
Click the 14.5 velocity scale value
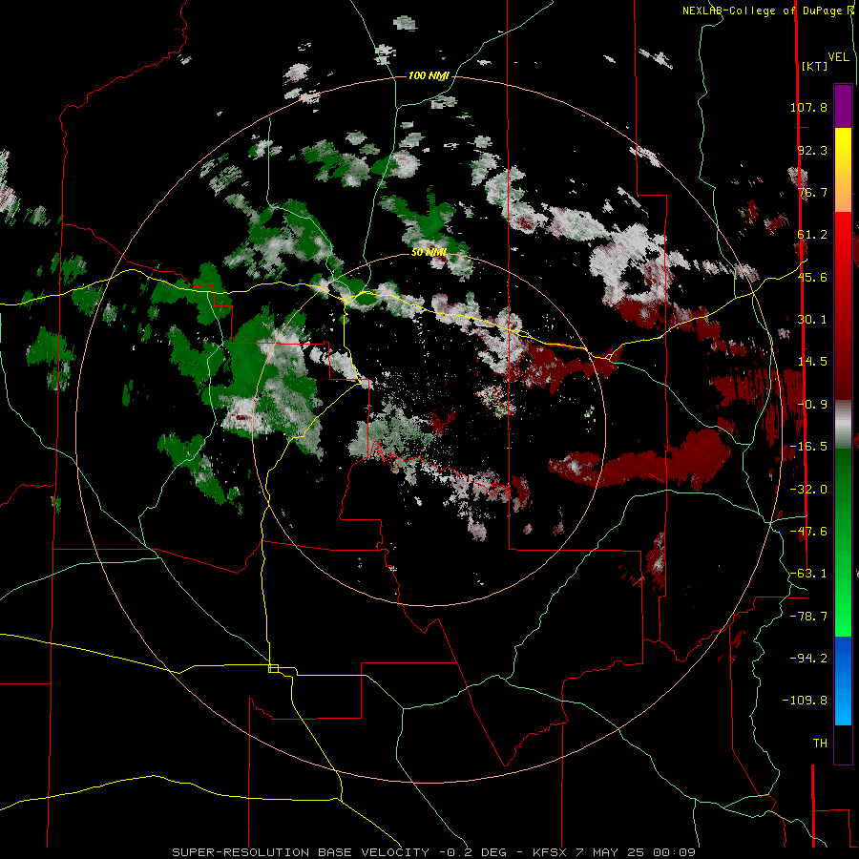812,362
